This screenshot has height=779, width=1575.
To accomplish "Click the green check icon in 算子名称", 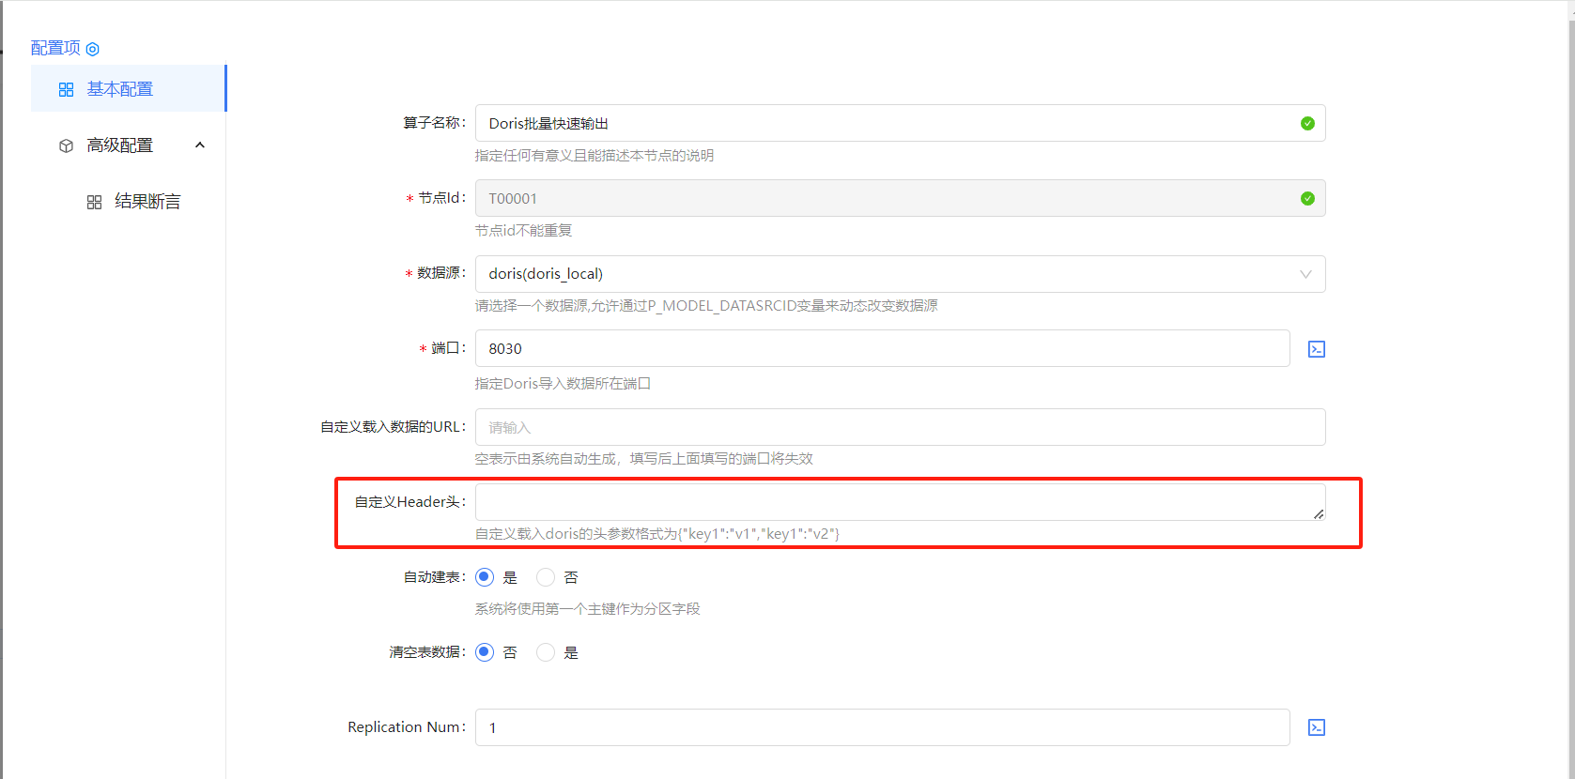I will 1307,124.
